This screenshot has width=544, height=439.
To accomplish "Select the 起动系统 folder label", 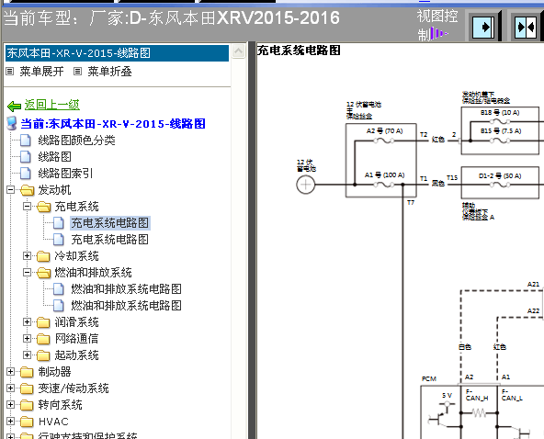I will click(76, 355).
